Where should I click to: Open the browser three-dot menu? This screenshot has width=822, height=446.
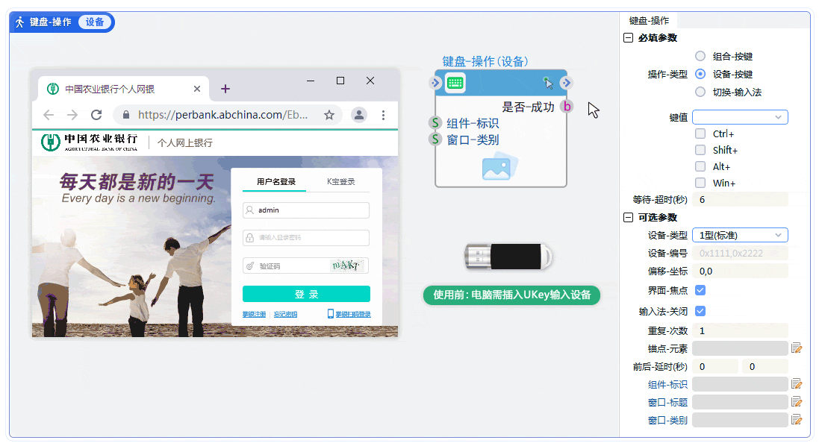[x=383, y=115]
